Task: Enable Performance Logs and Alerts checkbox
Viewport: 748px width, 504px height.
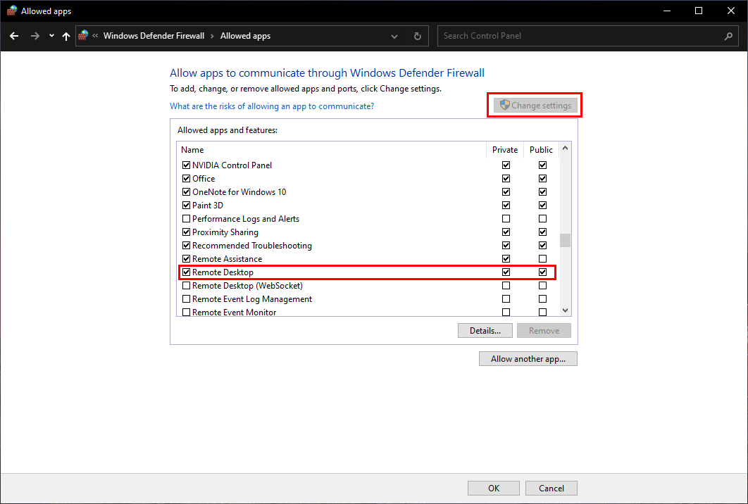Action: [187, 218]
